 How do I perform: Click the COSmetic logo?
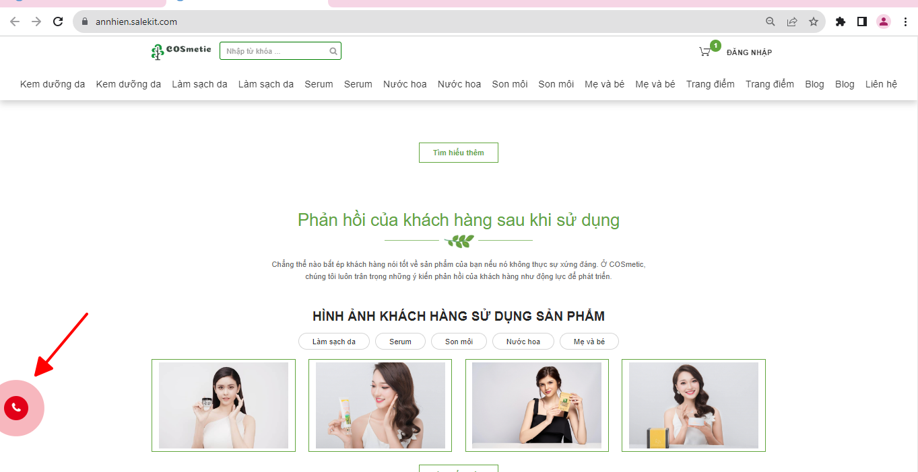click(181, 51)
